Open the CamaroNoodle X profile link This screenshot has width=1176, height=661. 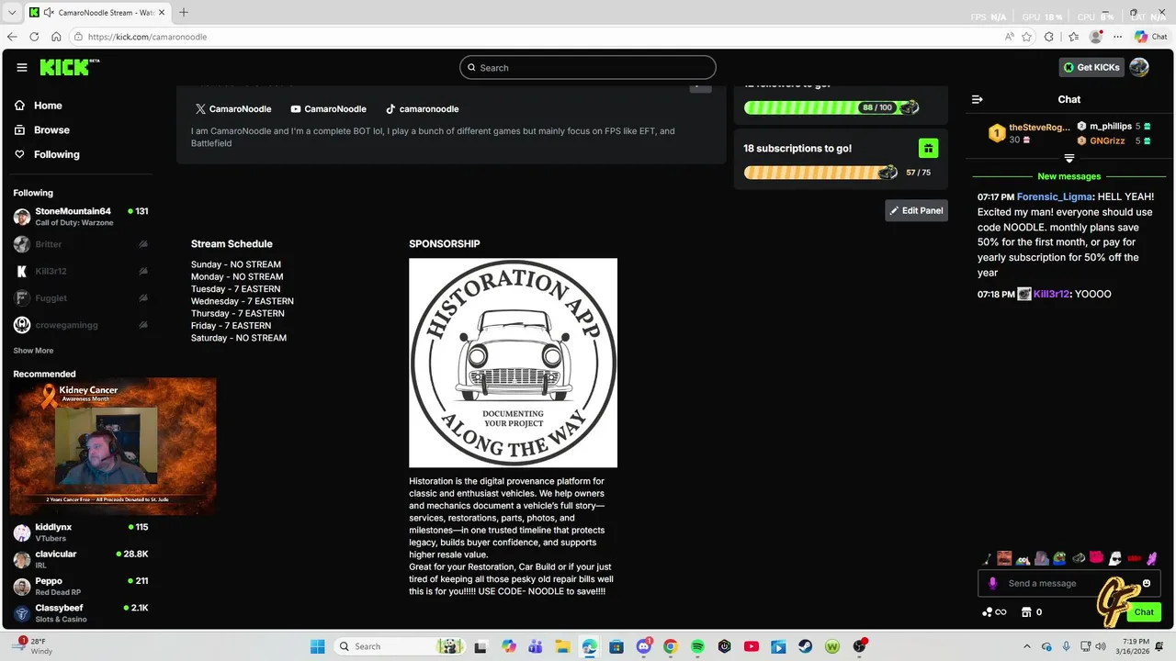(x=233, y=108)
